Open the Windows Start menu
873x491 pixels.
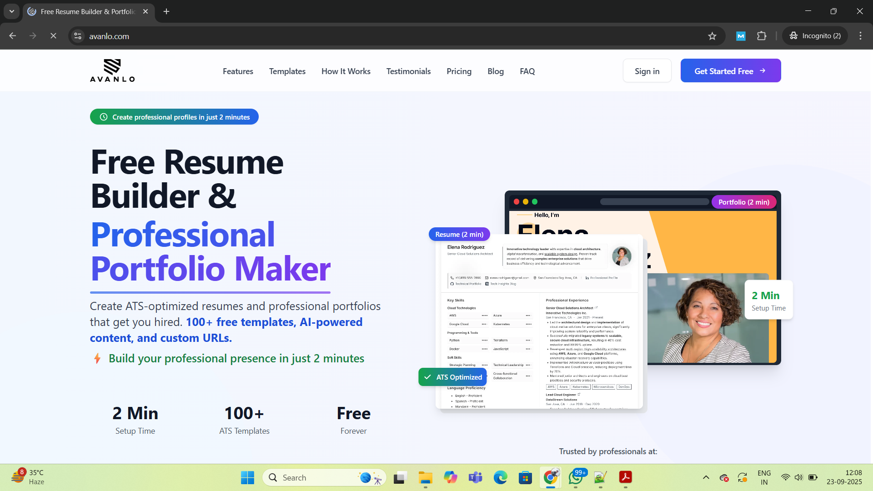point(247,477)
